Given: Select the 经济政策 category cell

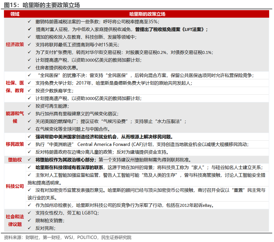Looking at the screenshot, I should pos(15,45).
